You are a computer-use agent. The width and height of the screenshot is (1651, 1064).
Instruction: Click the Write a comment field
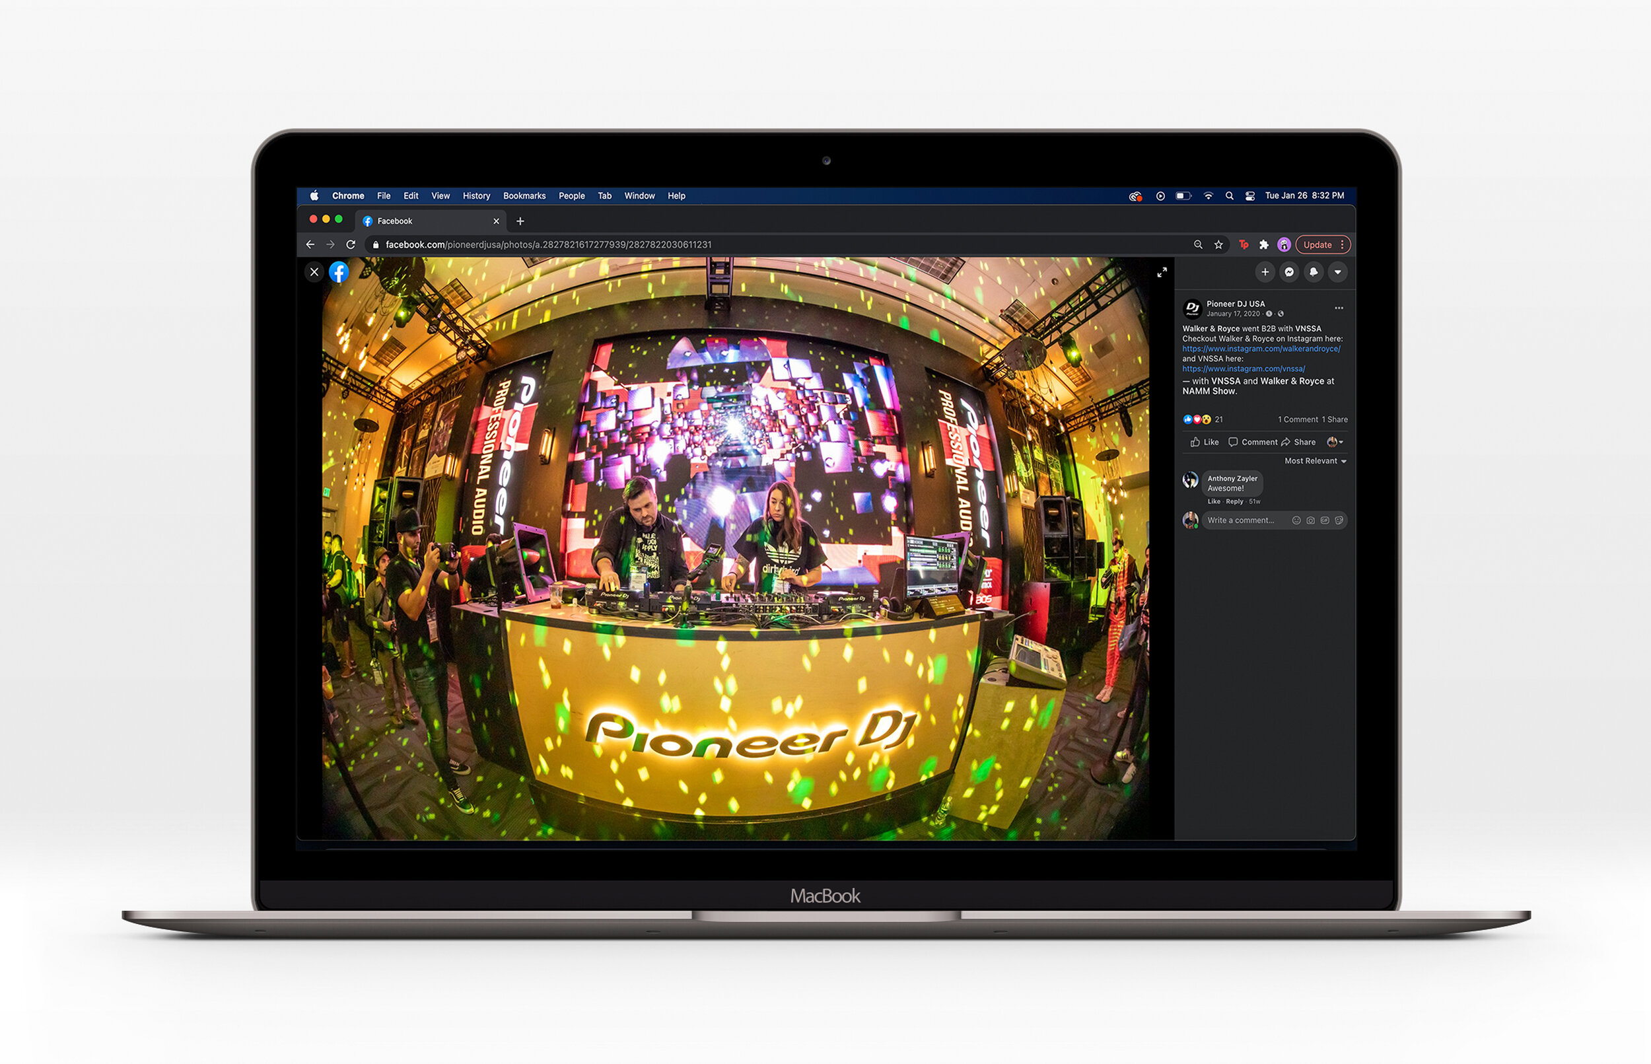point(1242,520)
